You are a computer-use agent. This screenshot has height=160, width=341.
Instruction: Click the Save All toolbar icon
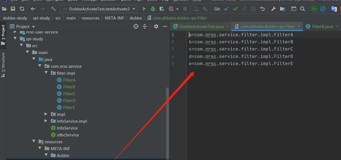click(13, 9)
